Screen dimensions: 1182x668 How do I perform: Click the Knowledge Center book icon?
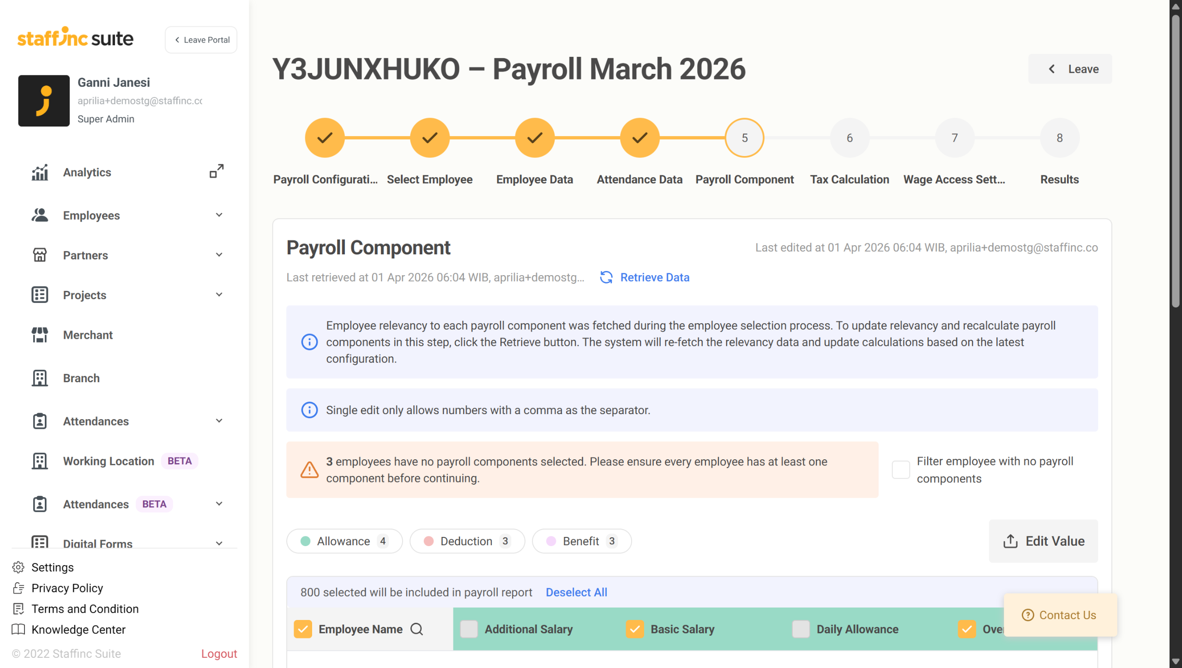coord(18,630)
